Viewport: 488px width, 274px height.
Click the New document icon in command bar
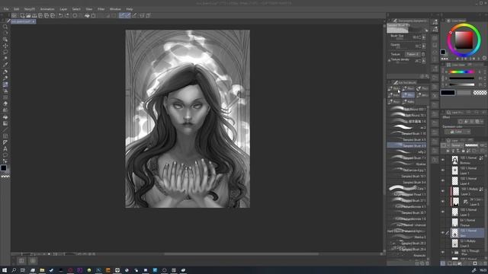pyautogui.click(x=22, y=15)
